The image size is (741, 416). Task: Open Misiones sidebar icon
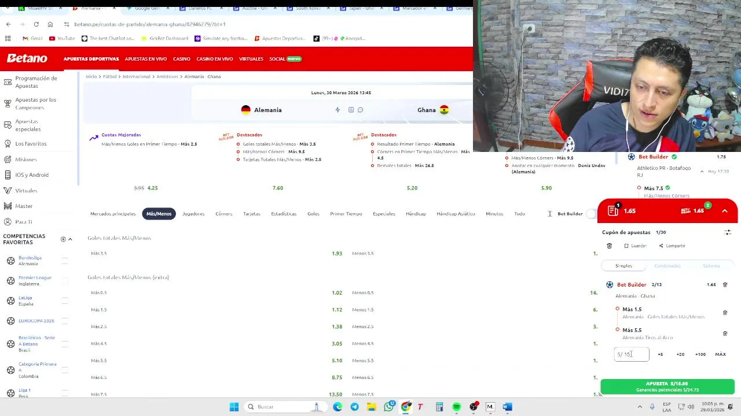pyautogui.click(x=8, y=159)
